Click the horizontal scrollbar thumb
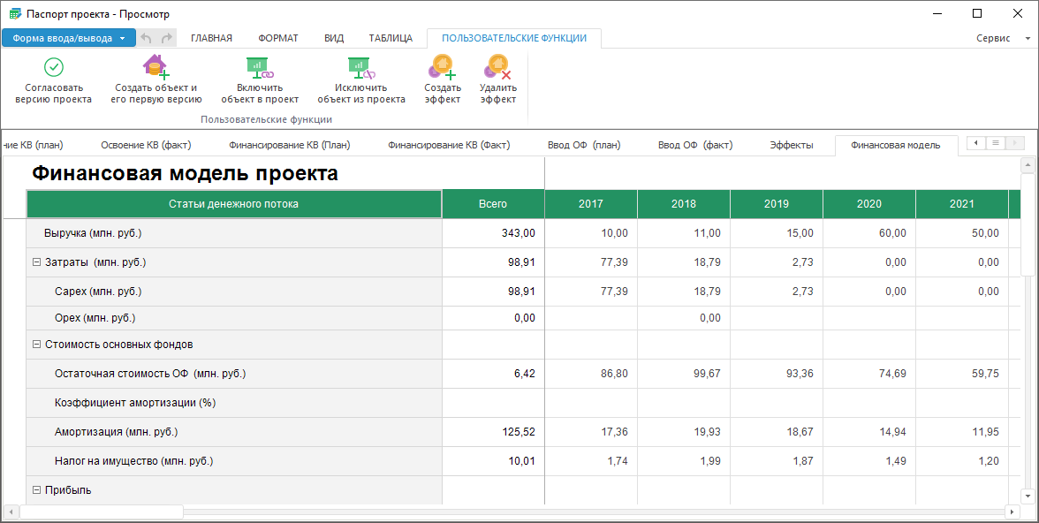This screenshot has height=523, width=1039. (x=102, y=512)
